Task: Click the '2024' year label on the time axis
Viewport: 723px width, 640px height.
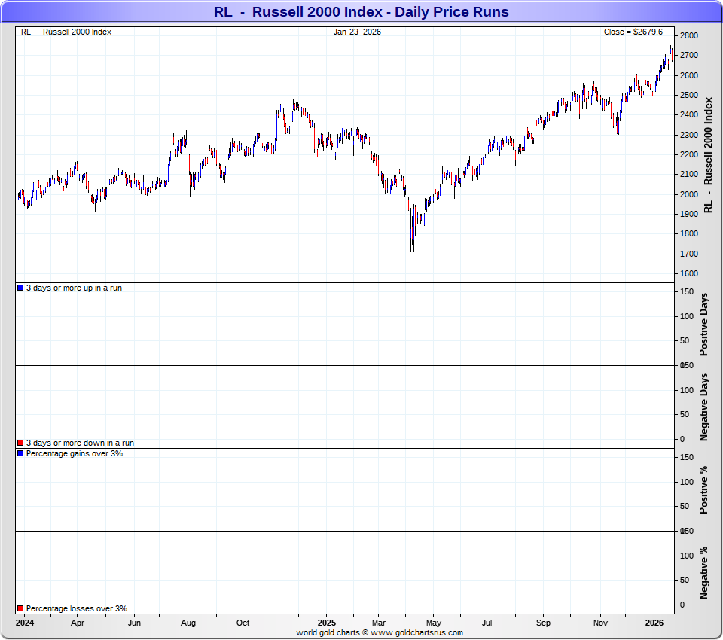Action: (x=25, y=623)
